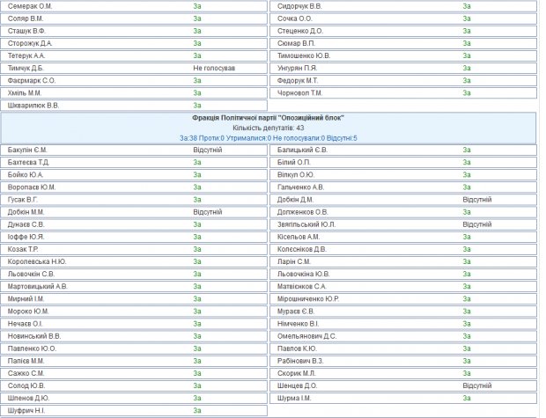Select deputy Королевська Н.Ю.
The image size is (546, 418).
click(x=36, y=261)
